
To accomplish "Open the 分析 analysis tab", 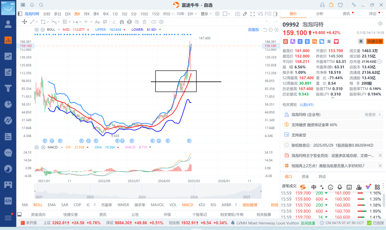I will click(x=320, y=14).
